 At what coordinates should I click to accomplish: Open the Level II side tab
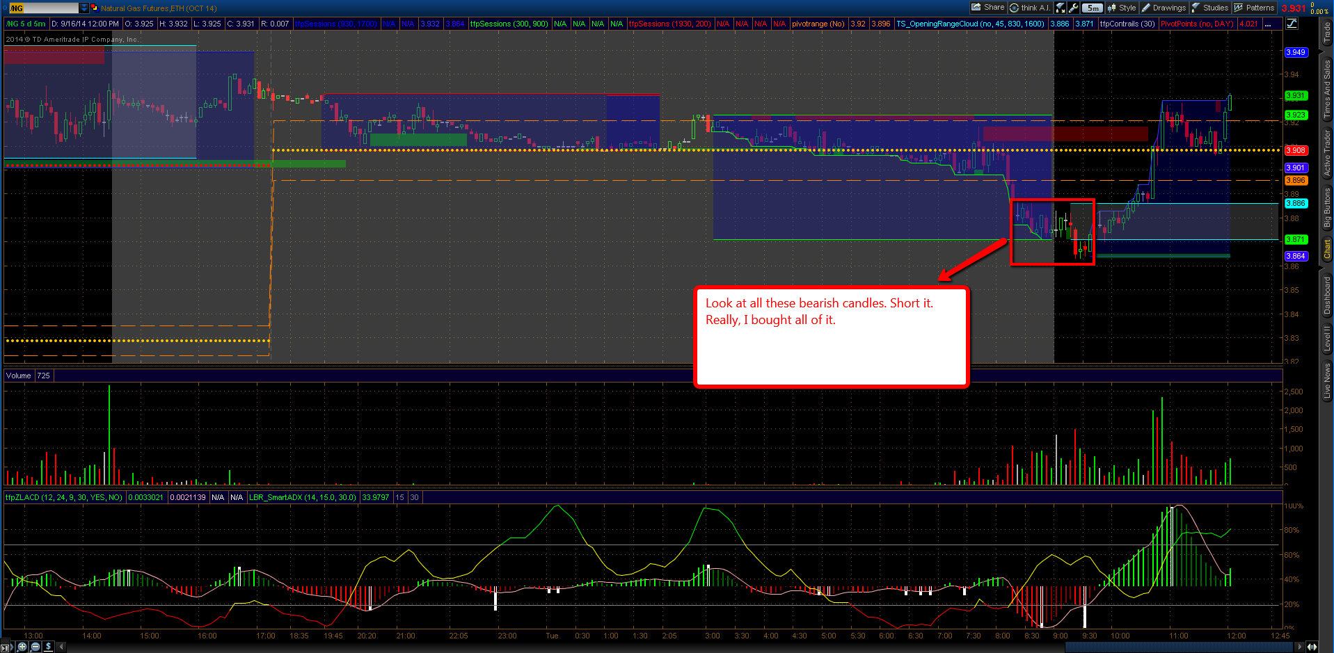1326,338
